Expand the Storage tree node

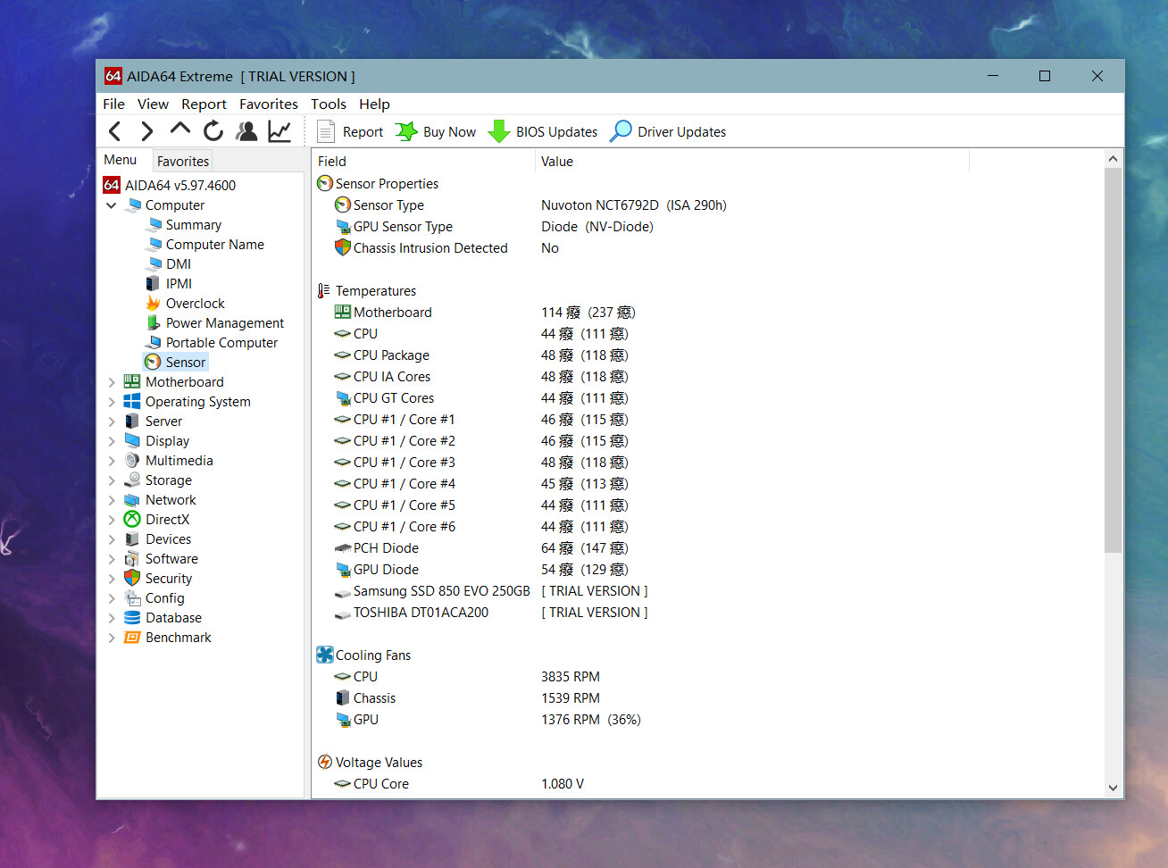point(112,480)
